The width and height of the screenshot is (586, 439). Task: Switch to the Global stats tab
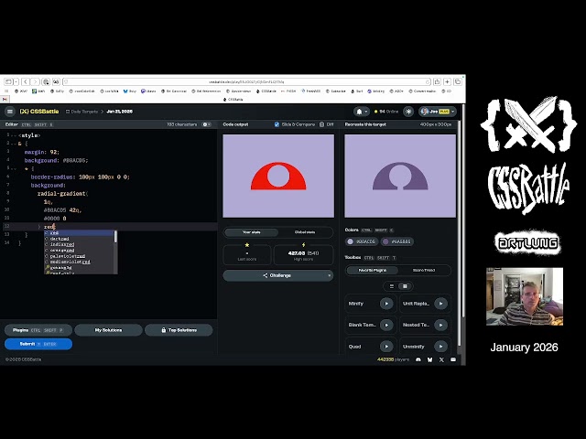pyautogui.click(x=305, y=232)
